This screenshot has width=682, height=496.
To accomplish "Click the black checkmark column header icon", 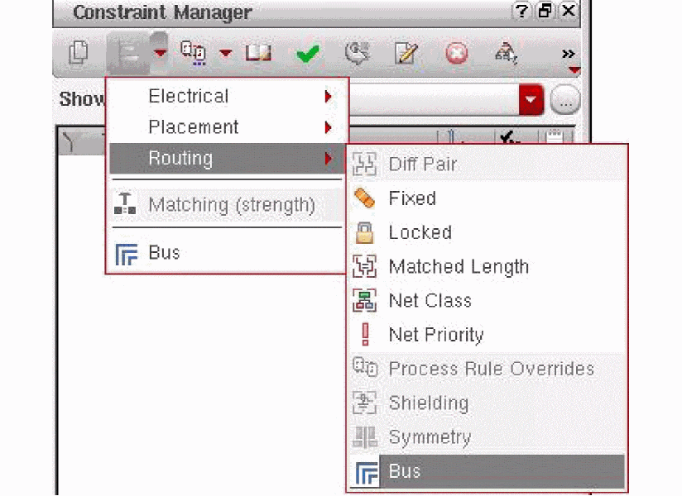I will pos(509,138).
